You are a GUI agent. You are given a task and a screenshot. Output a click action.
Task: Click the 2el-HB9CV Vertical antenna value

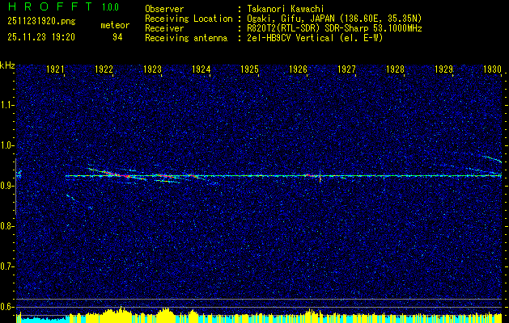tap(316, 38)
